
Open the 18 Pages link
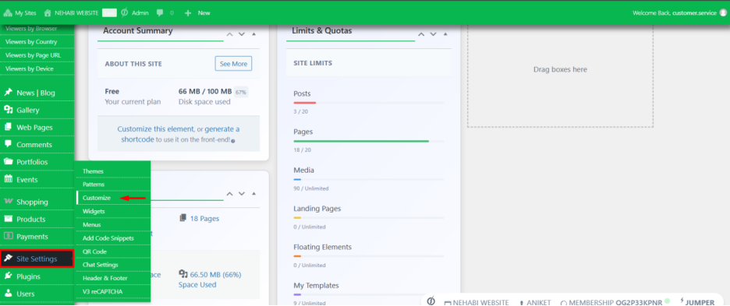(x=205, y=218)
